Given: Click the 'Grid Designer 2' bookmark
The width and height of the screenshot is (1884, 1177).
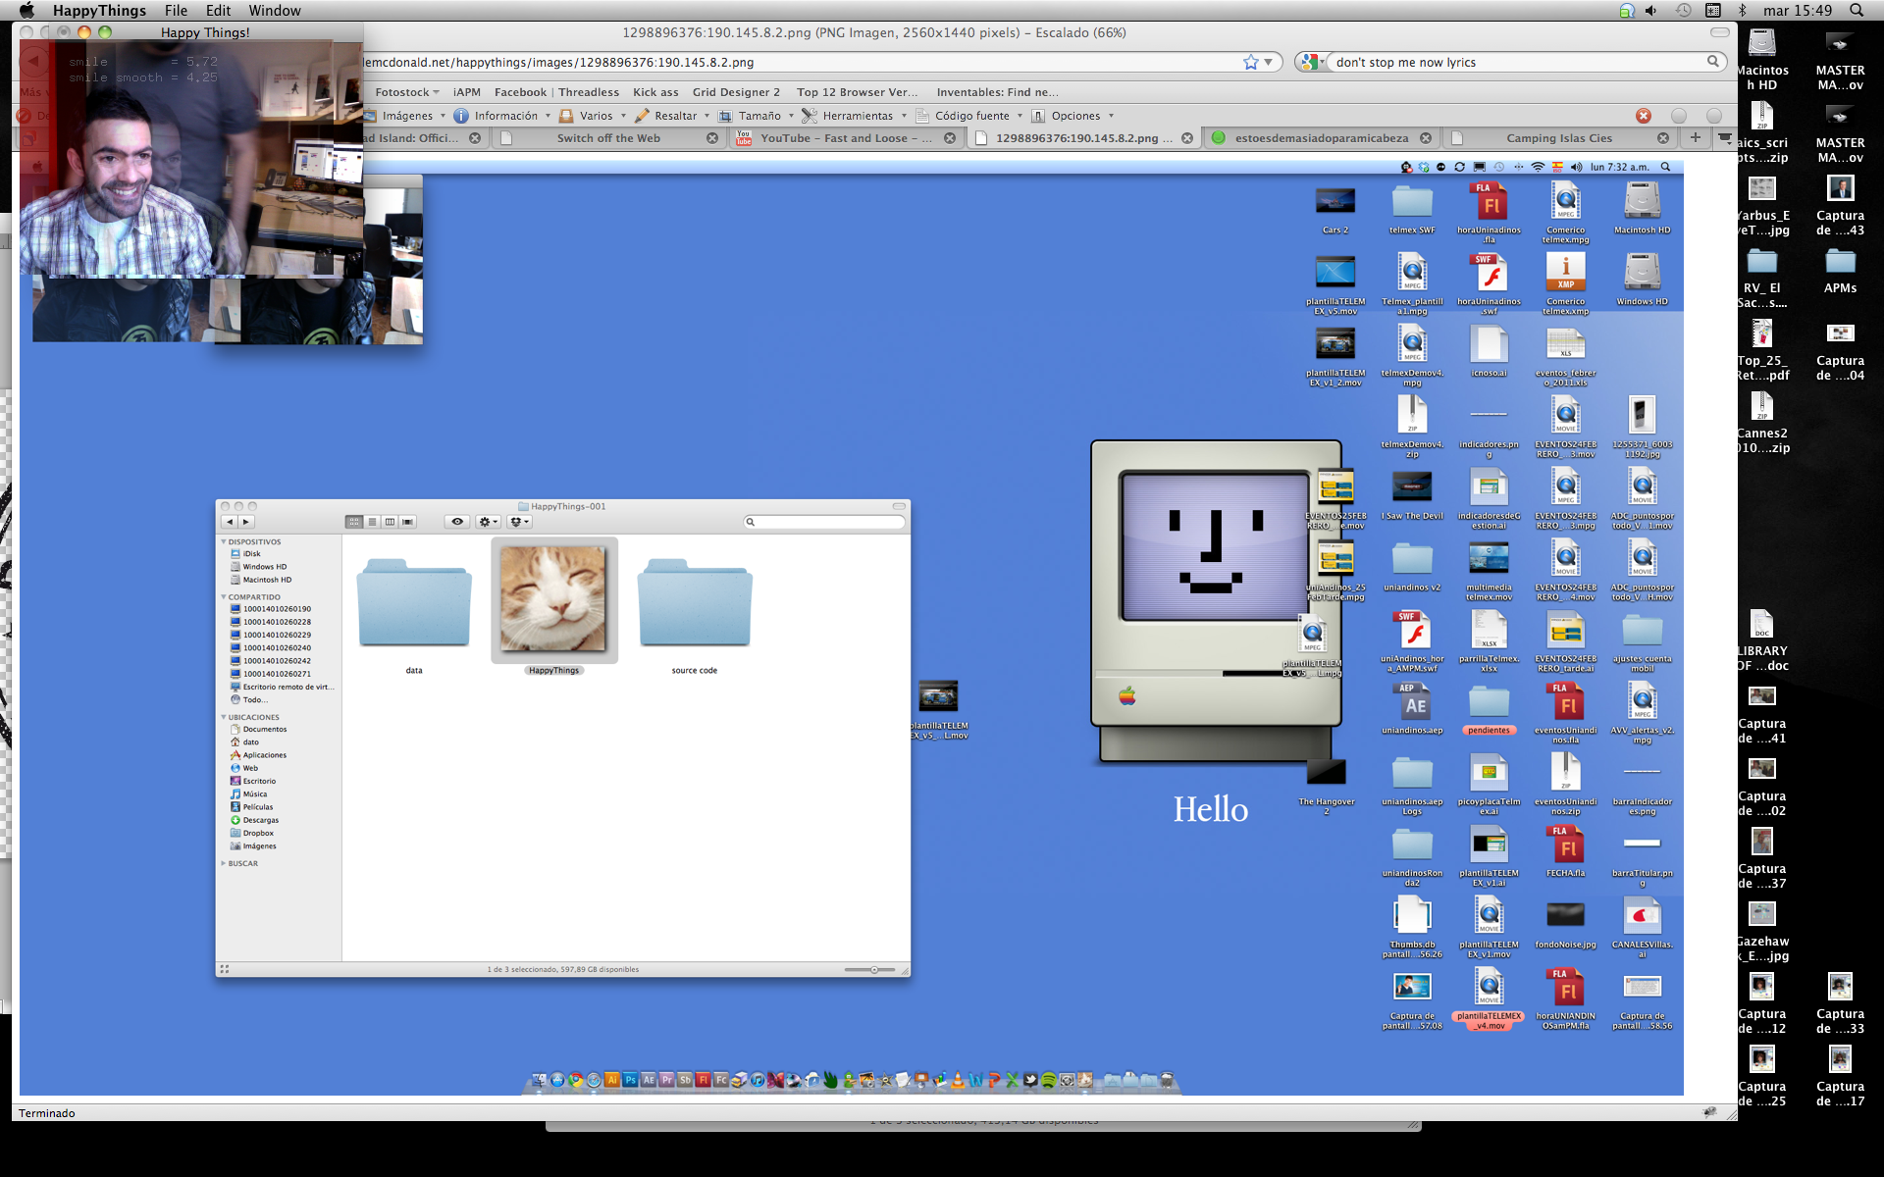Looking at the screenshot, I should tap(736, 92).
